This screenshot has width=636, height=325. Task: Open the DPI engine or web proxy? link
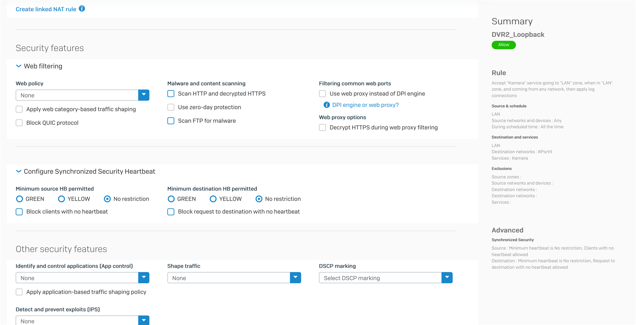pos(365,105)
